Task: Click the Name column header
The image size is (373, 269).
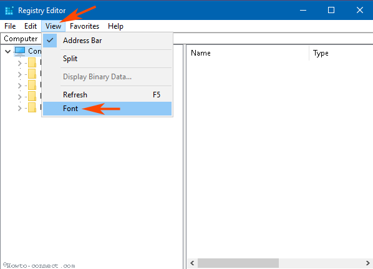Action: 248,53
